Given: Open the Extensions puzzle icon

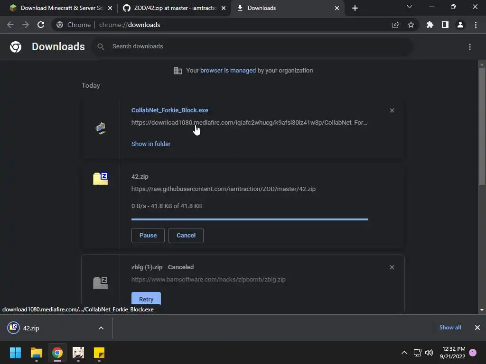Looking at the screenshot, I should click(x=430, y=25).
